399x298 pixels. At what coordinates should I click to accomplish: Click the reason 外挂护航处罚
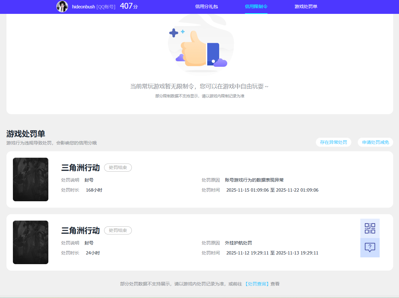point(238,243)
